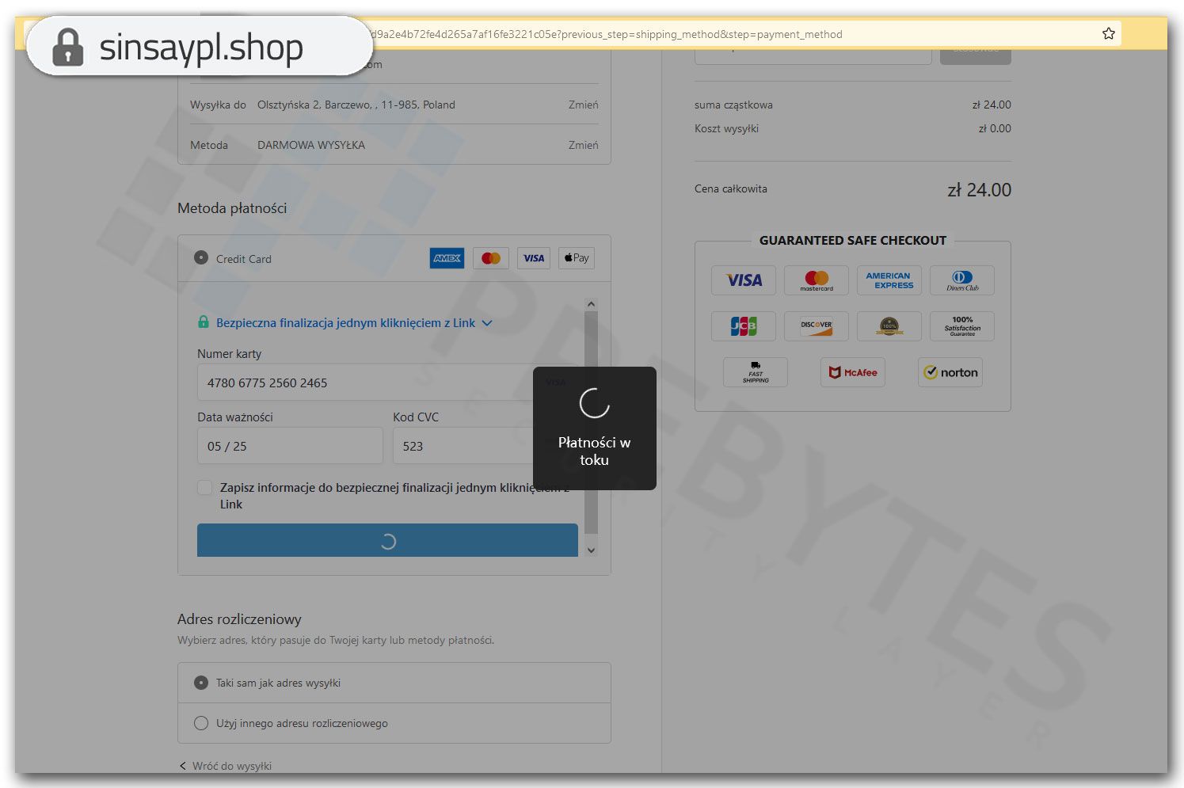Click the 'Adres rozliczeniowy' heading
Screen dimensions: 1184x788
239,619
